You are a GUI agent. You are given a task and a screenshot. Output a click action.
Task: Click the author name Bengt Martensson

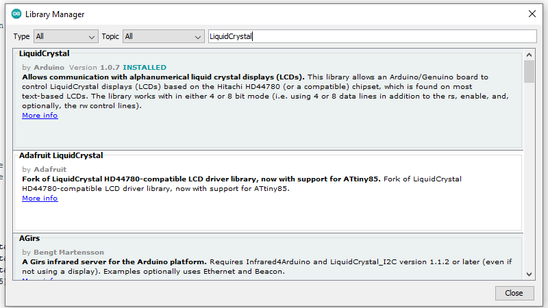(69, 252)
